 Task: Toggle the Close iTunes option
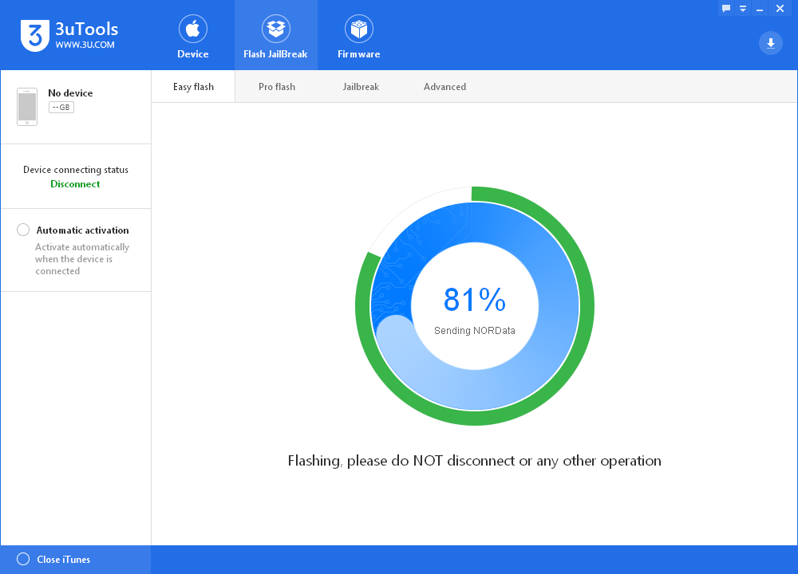click(23, 560)
